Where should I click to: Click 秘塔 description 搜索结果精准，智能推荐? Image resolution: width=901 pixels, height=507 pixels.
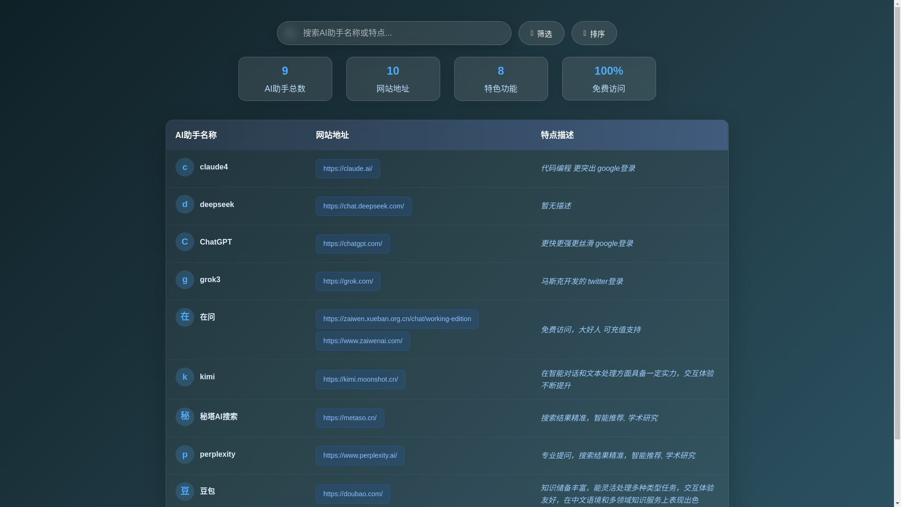(599, 418)
